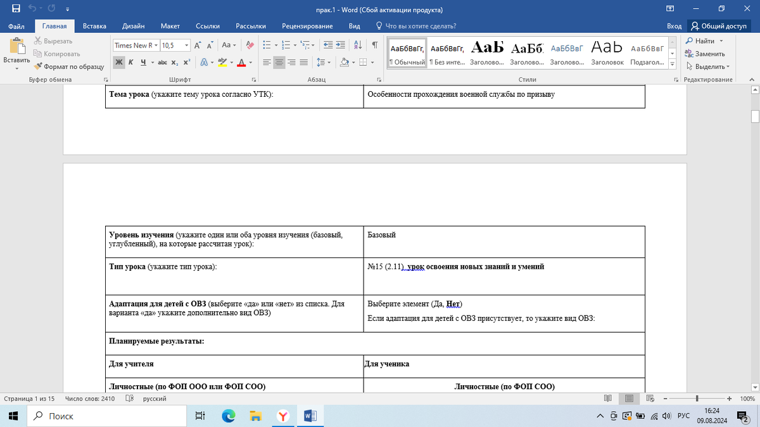This screenshot has height=427, width=760.
Task: Align text left
Action: [267, 63]
